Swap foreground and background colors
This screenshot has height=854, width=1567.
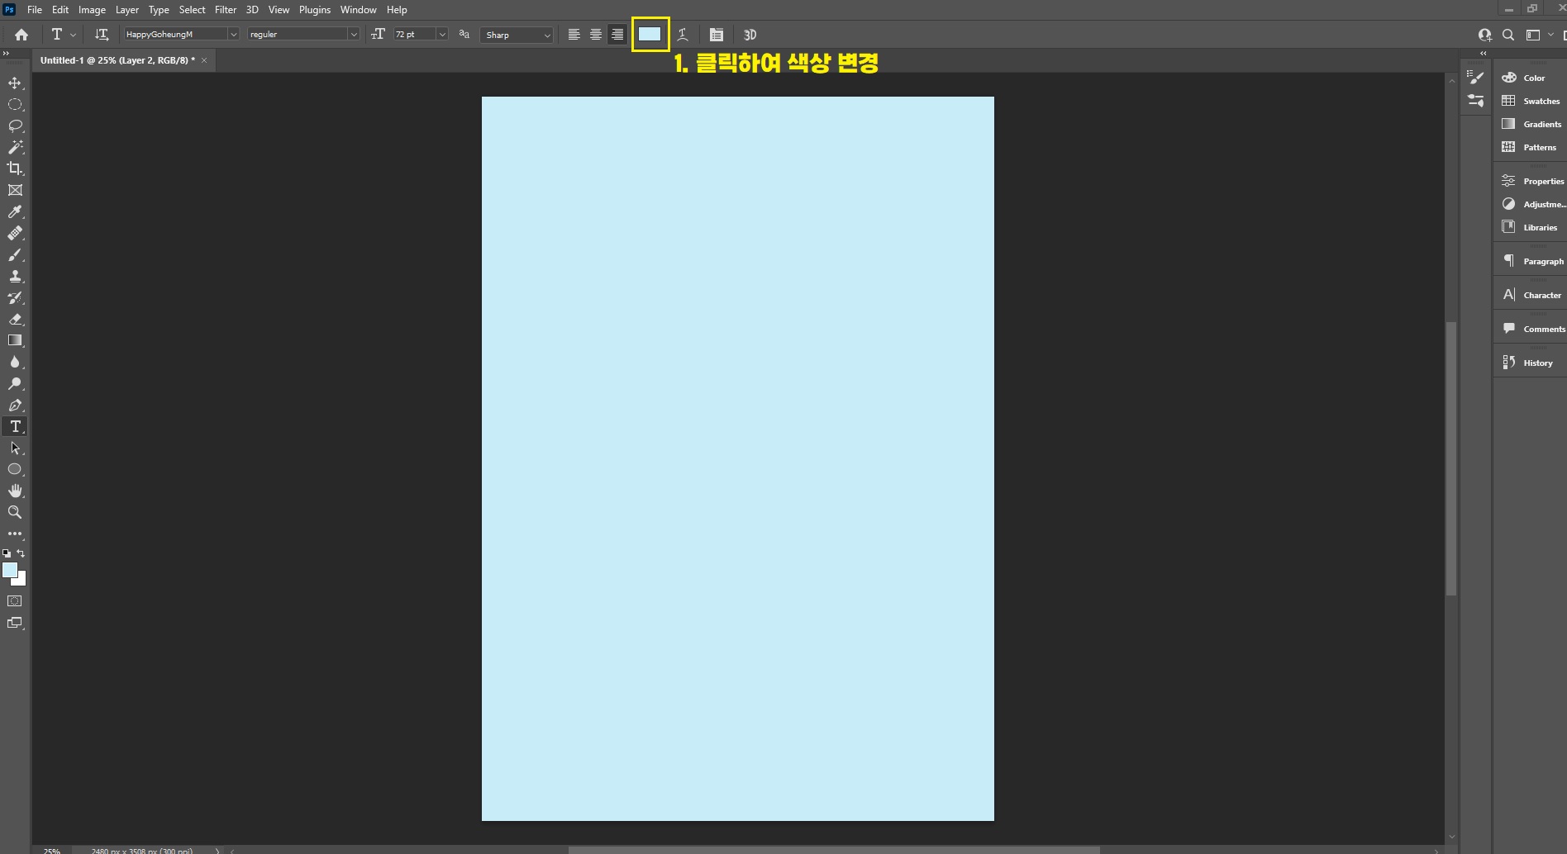coord(21,553)
